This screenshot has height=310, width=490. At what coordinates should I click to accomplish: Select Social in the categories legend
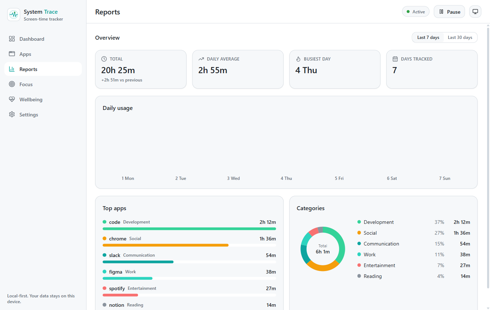click(x=370, y=233)
